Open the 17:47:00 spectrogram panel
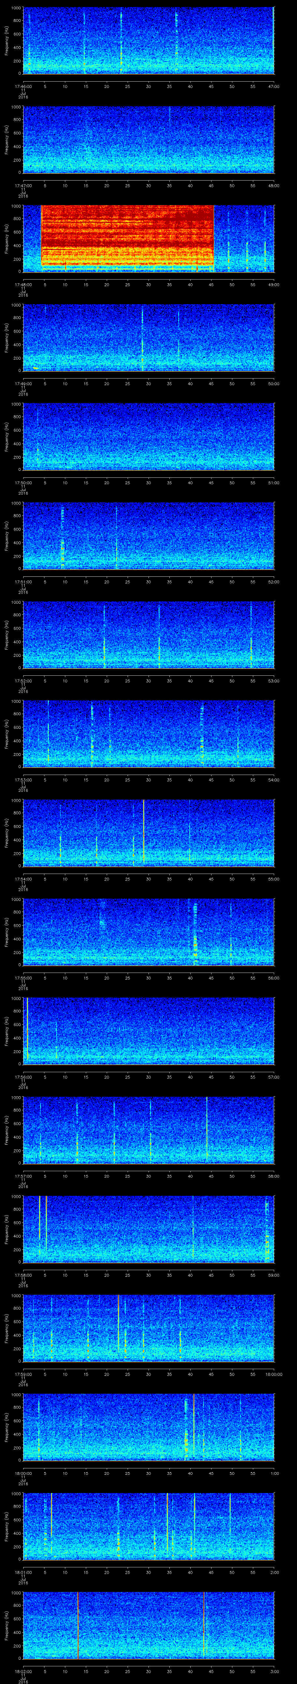This screenshot has height=1684, width=297. click(x=148, y=139)
